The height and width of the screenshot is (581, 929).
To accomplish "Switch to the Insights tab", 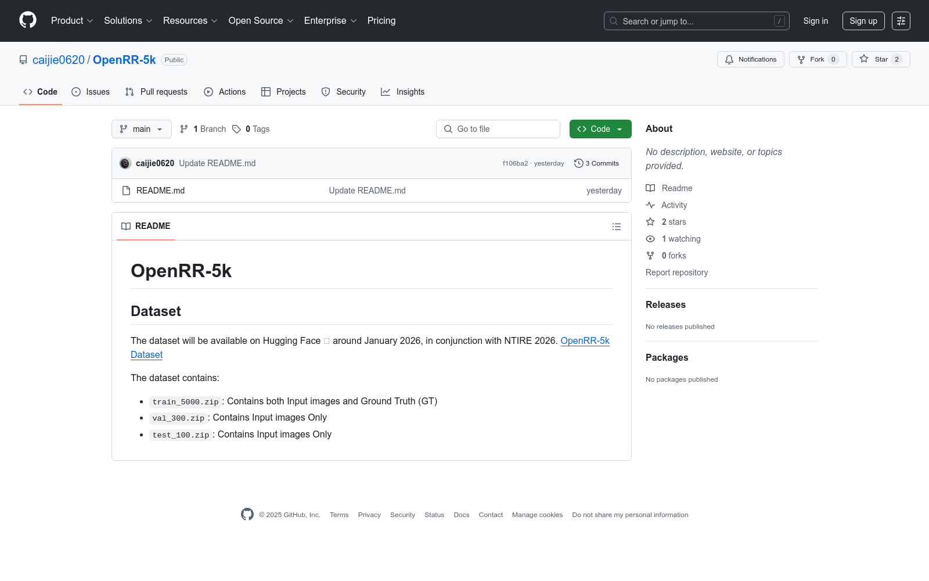I will (x=403, y=92).
